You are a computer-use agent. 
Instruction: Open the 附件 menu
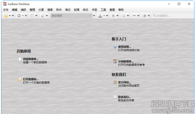coord(59,10)
